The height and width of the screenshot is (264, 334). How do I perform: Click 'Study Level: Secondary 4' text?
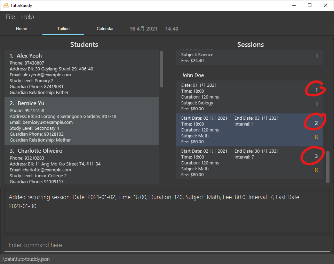34,128
